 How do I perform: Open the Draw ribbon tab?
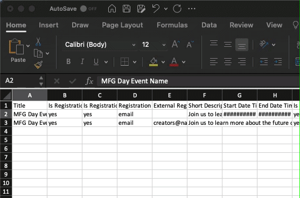(80, 25)
